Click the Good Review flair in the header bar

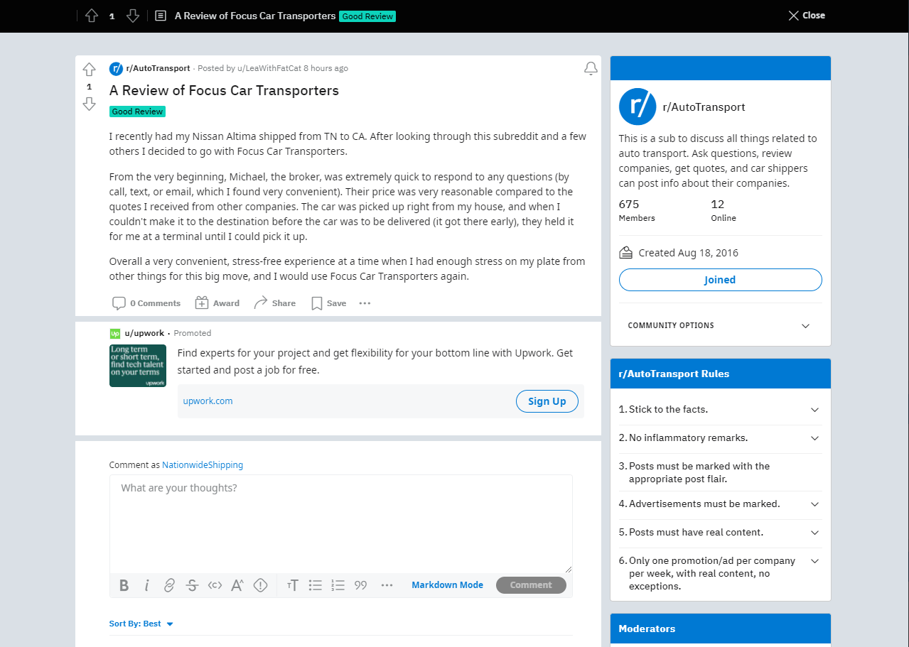(x=367, y=16)
